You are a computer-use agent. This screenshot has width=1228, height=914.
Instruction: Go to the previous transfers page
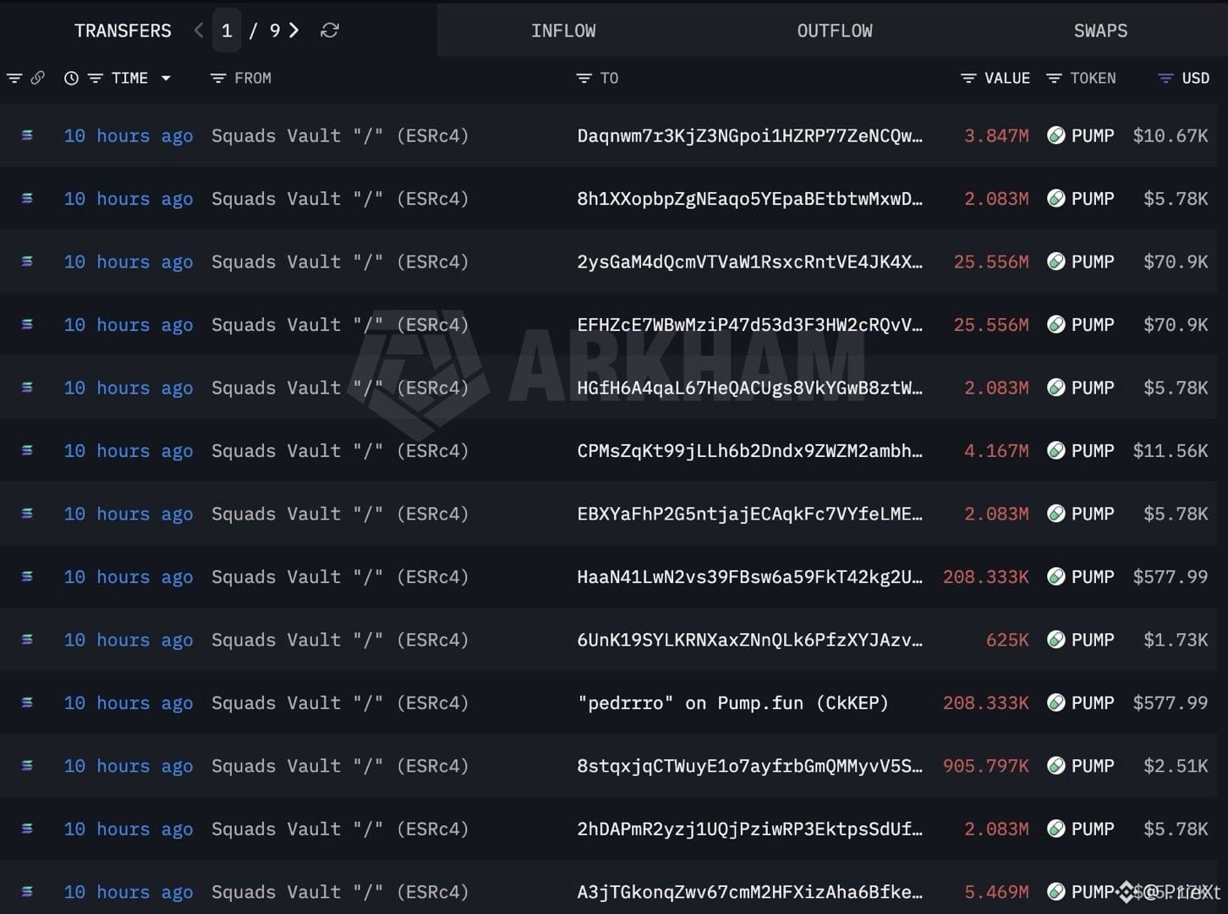tap(199, 30)
